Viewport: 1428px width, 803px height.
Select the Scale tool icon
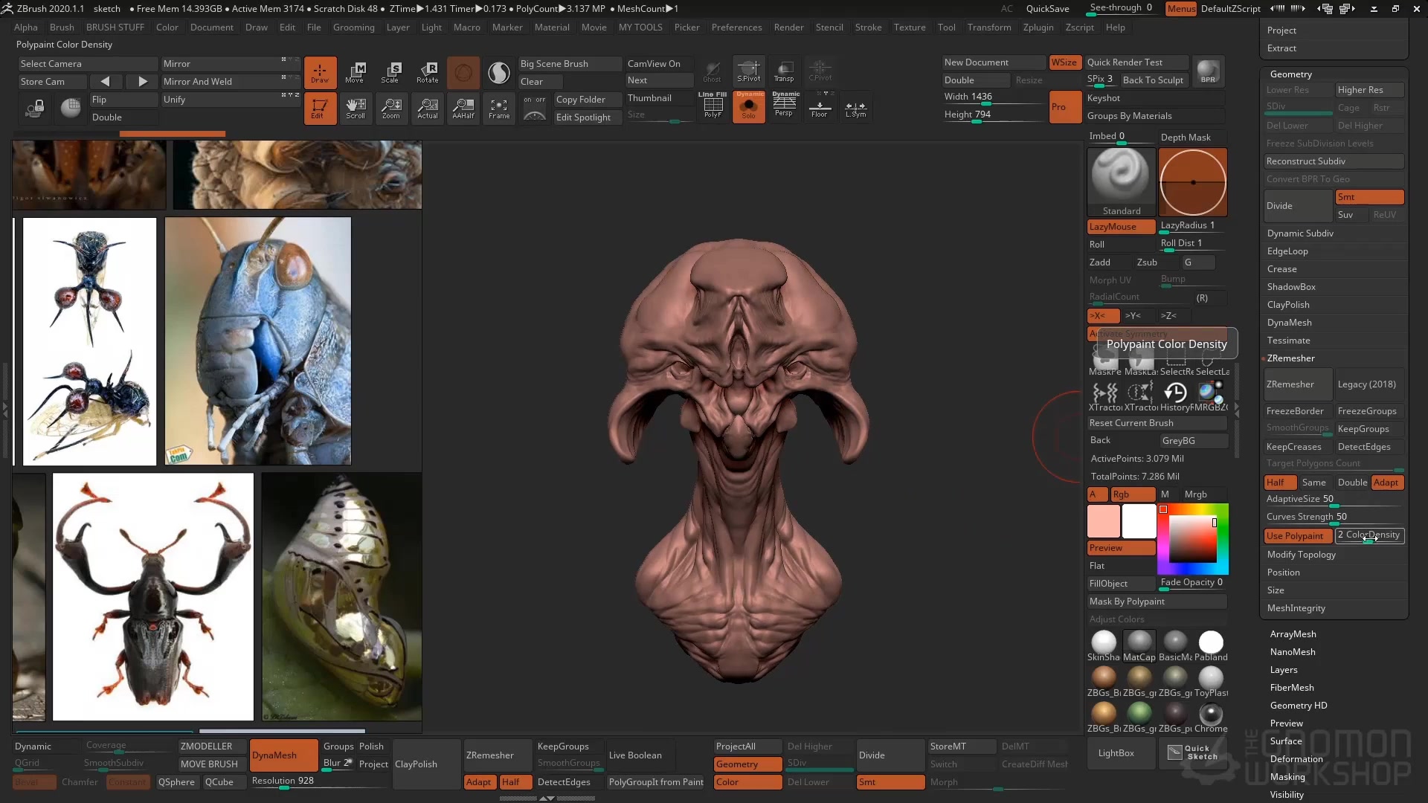(x=391, y=72)
